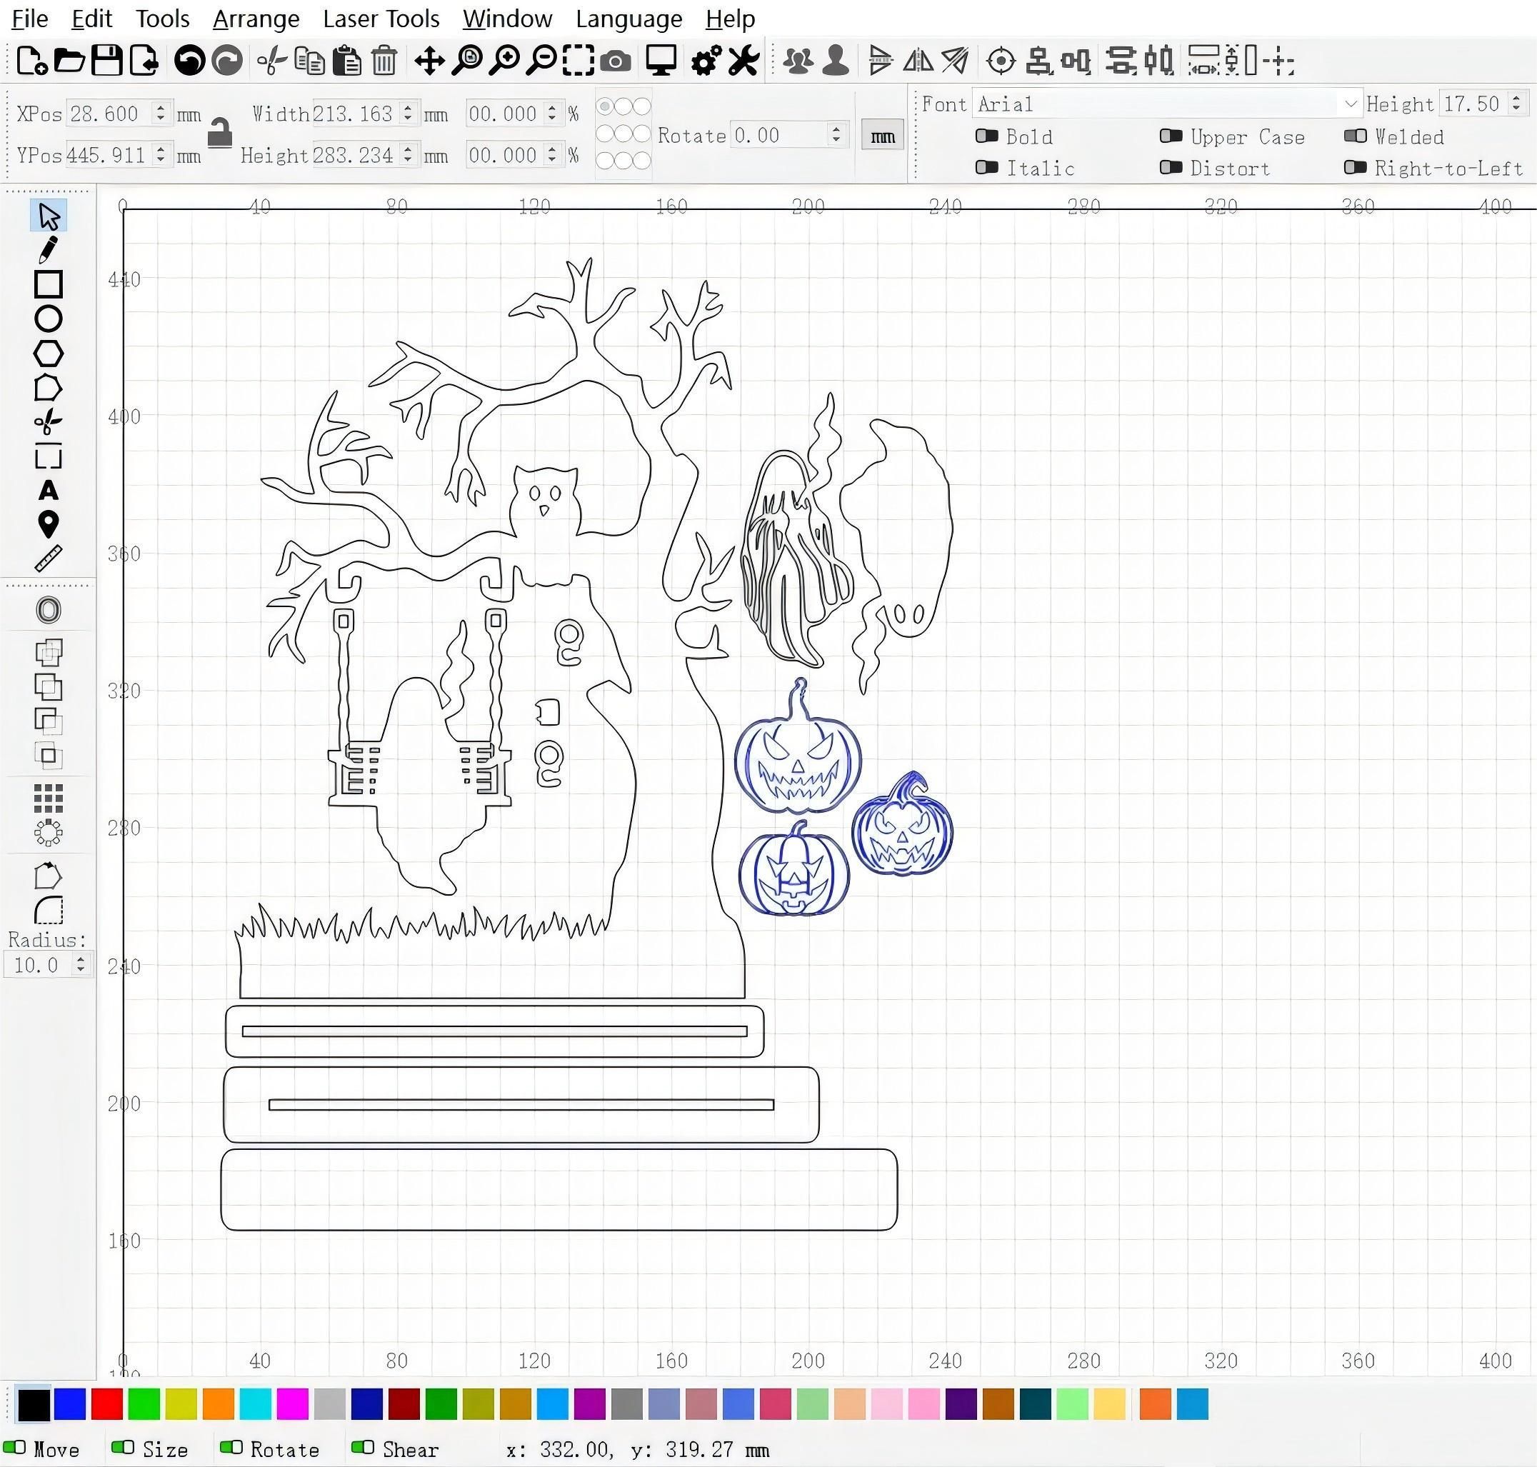Select the top-left anchor point radio
Viewport: 1537px width, 1467px height.
(605, 106)
